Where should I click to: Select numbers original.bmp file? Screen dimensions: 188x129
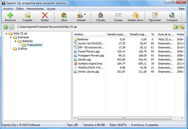coord(129,64)
